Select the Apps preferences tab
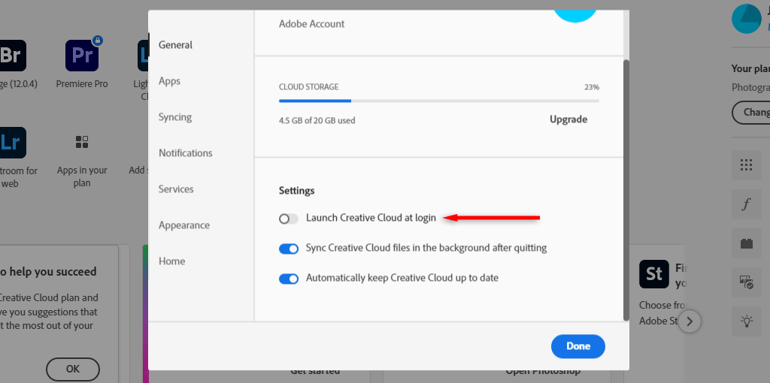Viewport: 770px width, 383px height. pyautogui.click(x=169, y=81)
